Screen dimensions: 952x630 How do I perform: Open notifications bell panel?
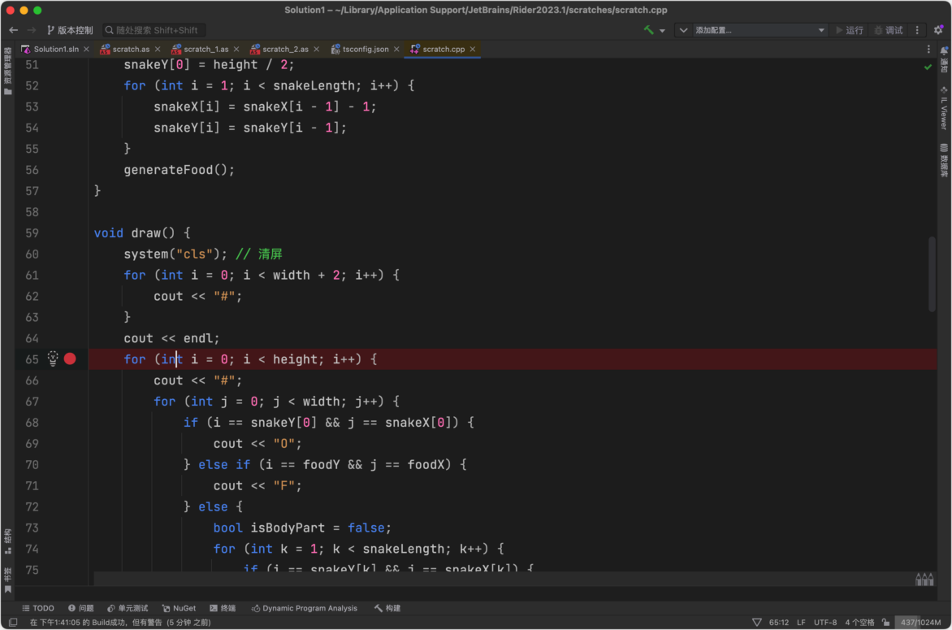click(x=944, y=61)
